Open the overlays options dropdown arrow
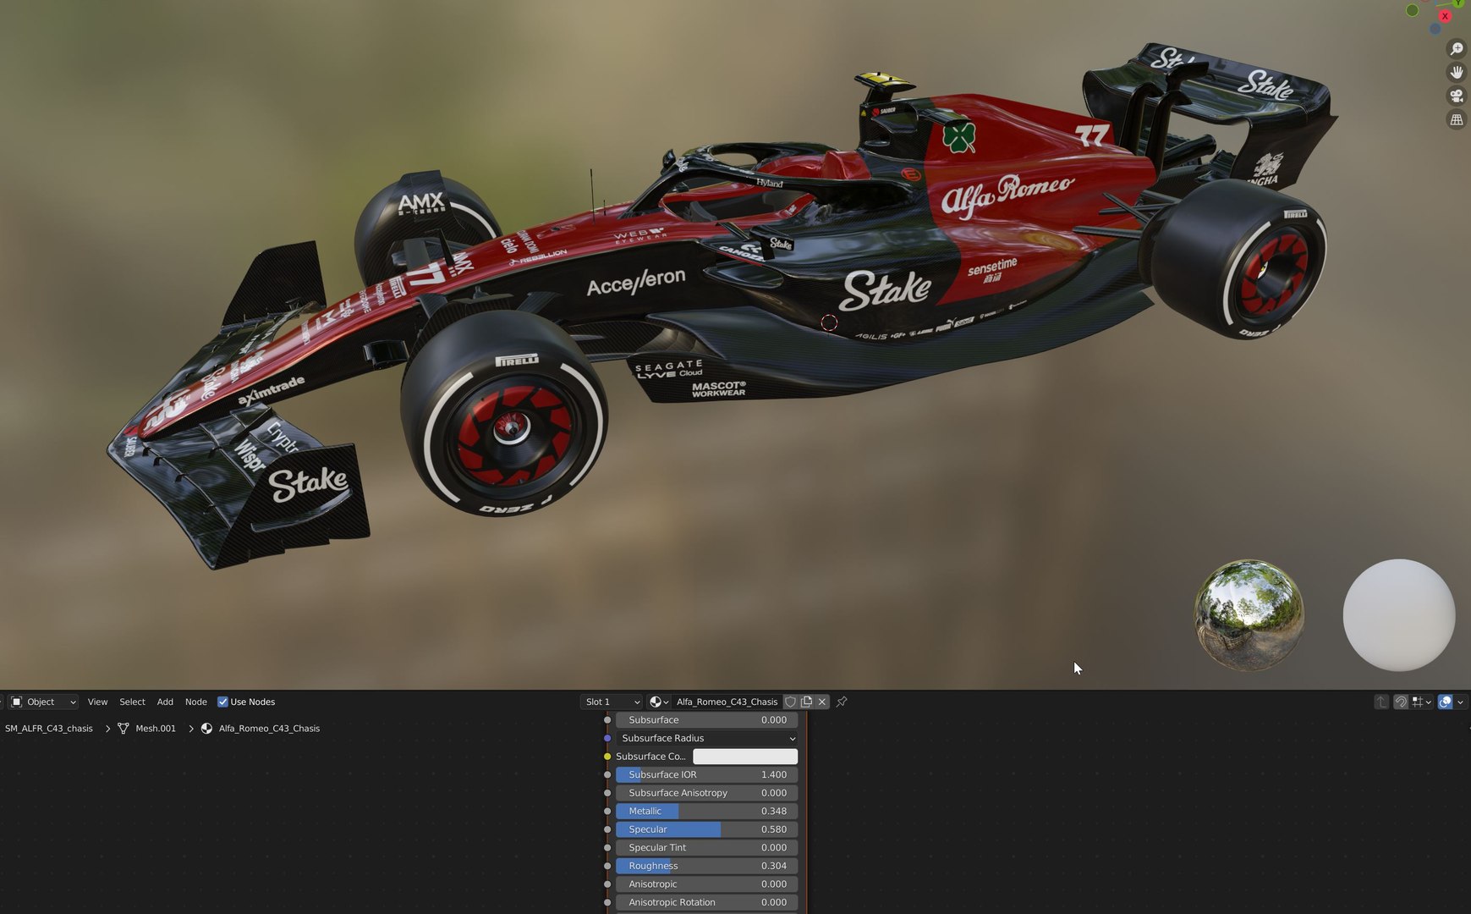Image resolution: width=1471 pixels, height=914 pixels. pyautogui.click(x=1460, y=702)
